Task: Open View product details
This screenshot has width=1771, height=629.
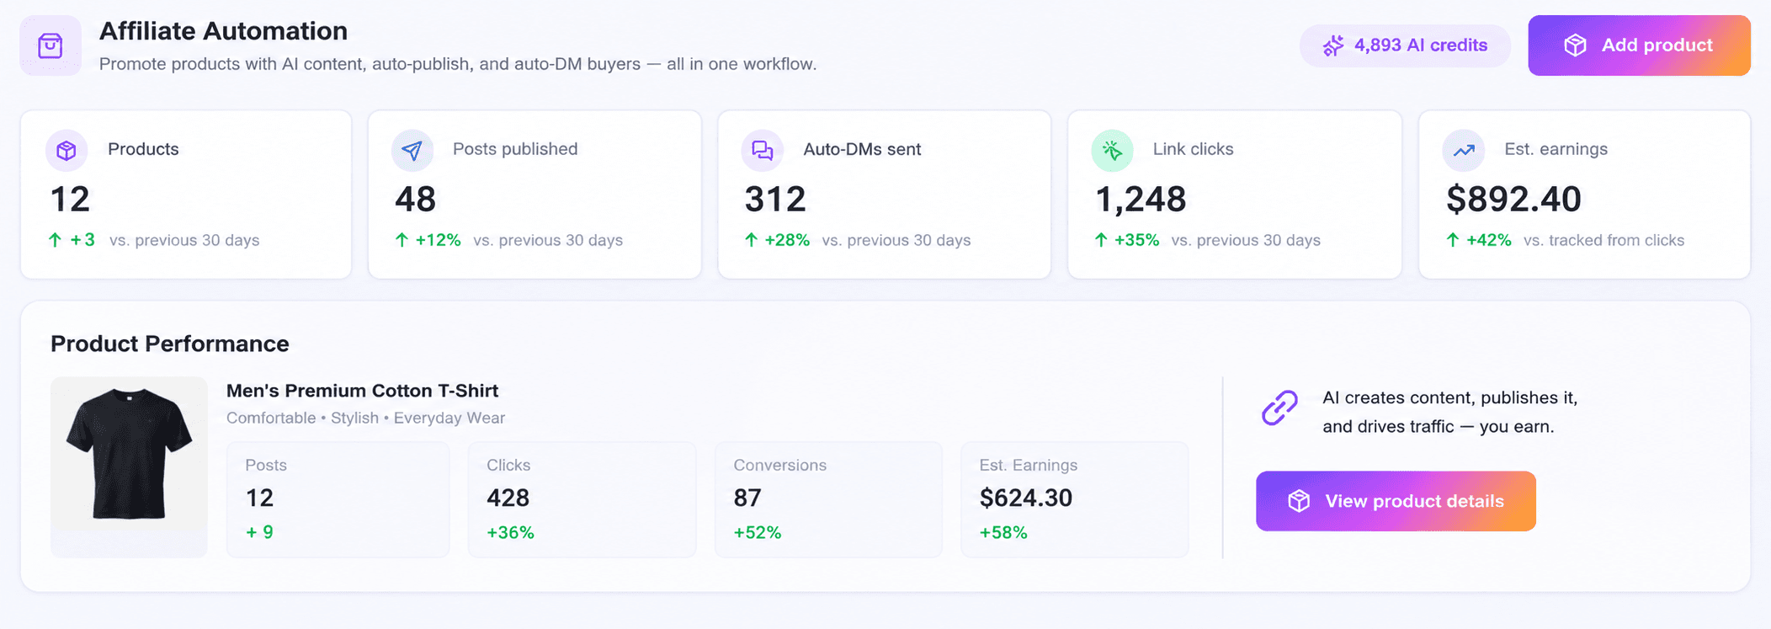Action: [1396, 501]
